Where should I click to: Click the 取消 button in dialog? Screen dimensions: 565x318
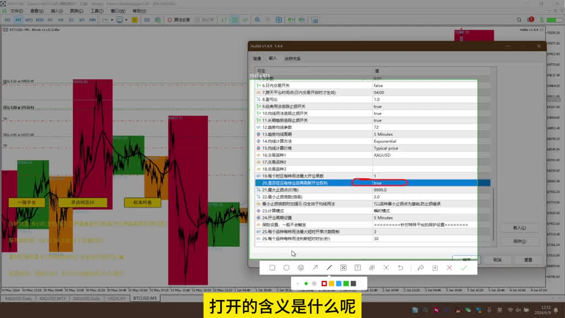tap(497, 259)
